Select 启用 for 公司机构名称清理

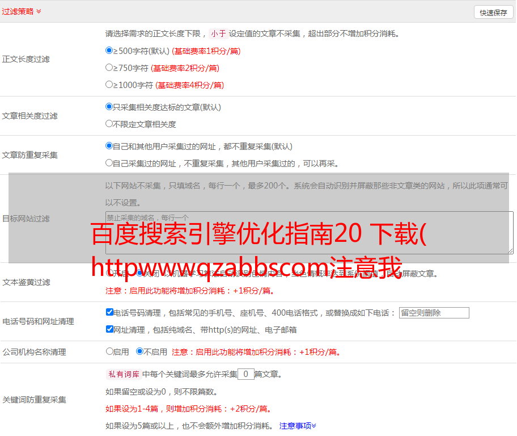(x=109, y=351)
